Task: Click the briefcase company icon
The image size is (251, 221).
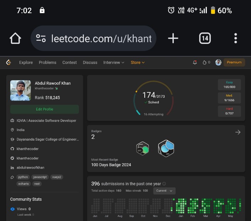Action: (x=12, y=120)
